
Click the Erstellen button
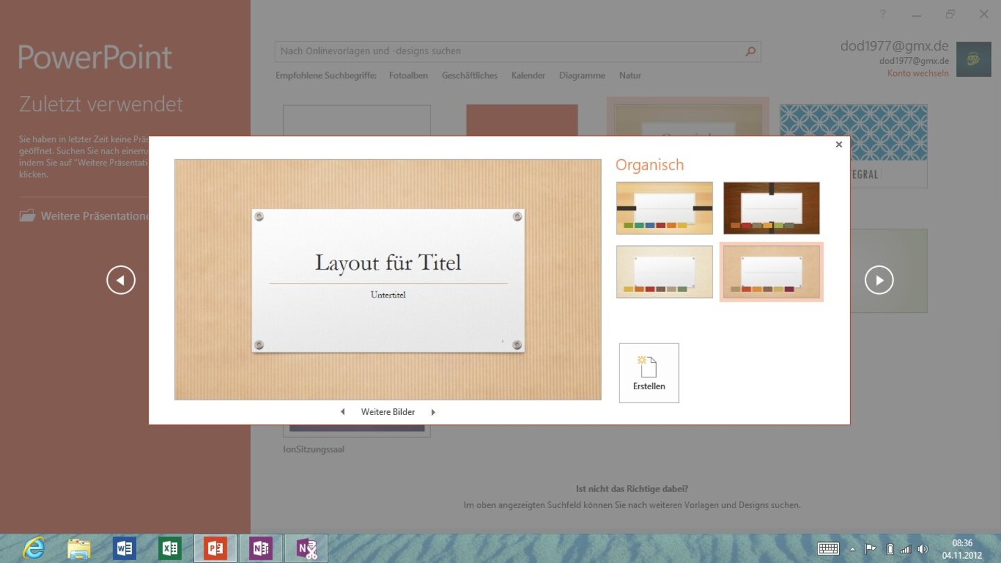coord(649,373)
